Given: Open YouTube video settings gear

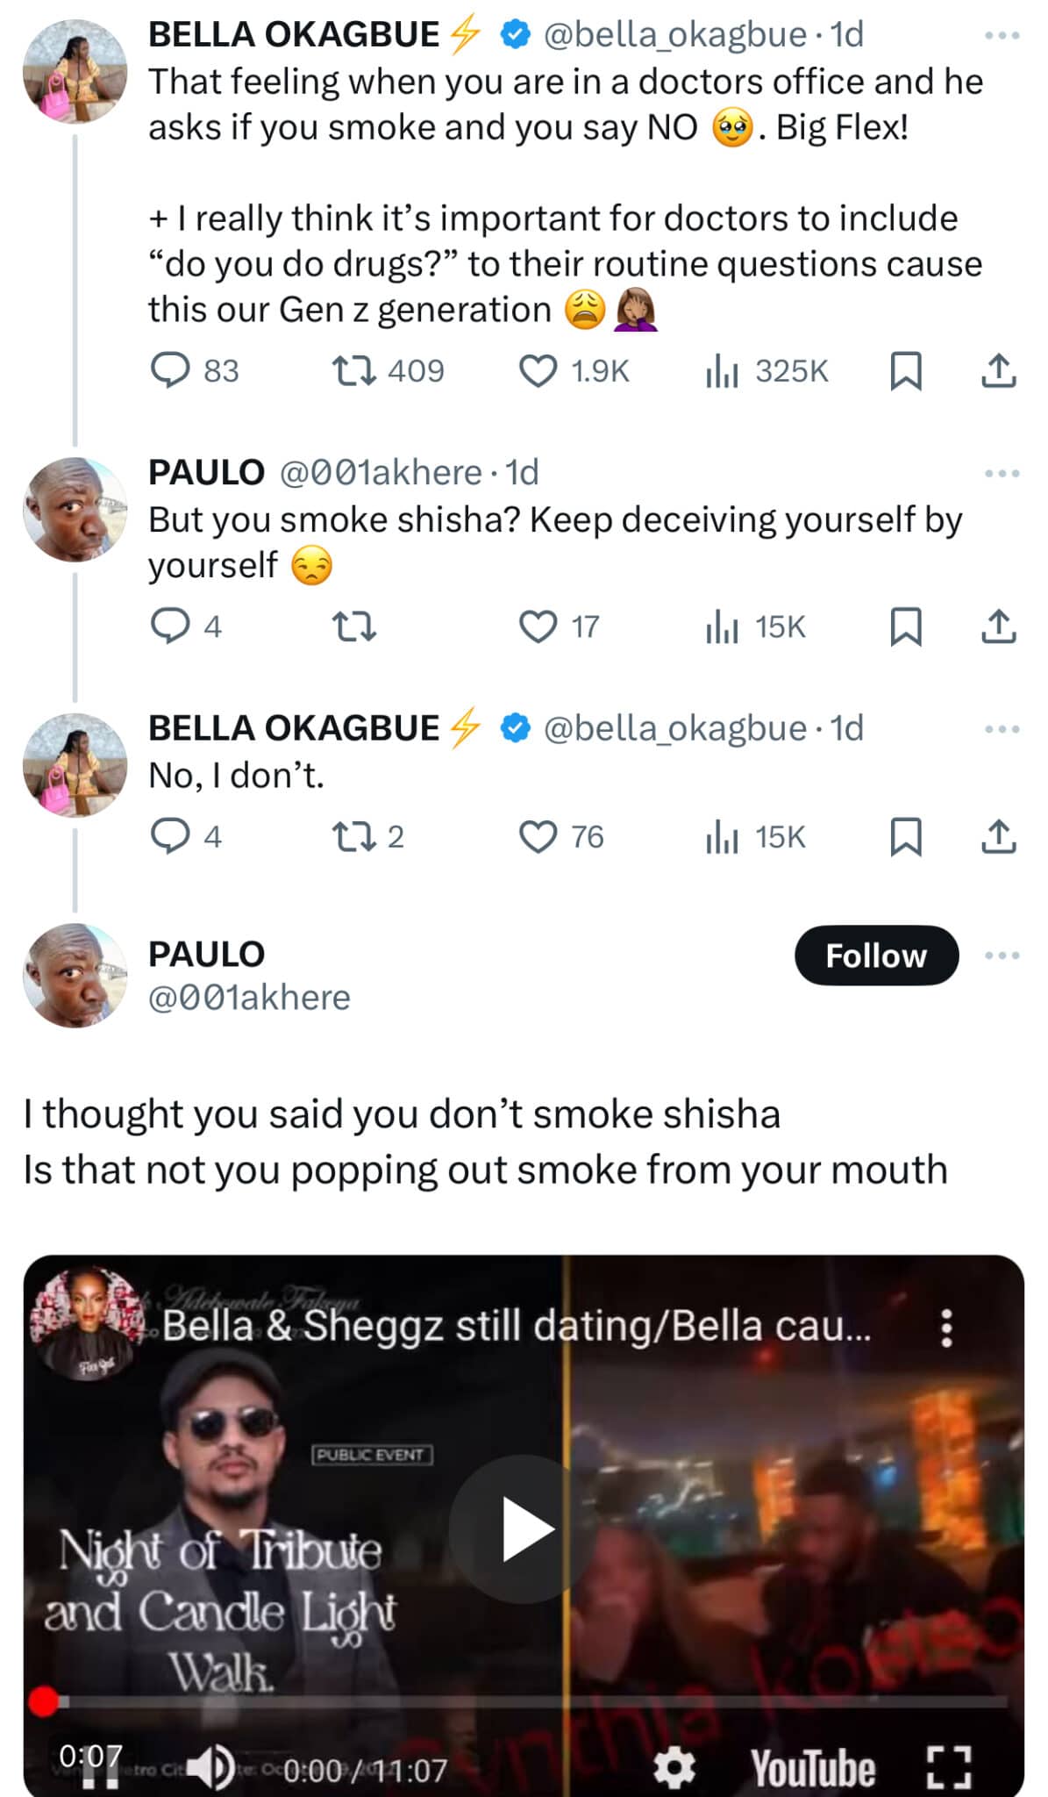Looking at the screenshot, I should click(674, 1767).
